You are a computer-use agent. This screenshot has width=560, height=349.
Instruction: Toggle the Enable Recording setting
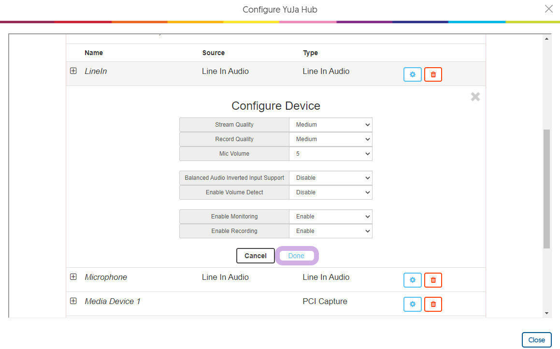[x=331, y=231]
